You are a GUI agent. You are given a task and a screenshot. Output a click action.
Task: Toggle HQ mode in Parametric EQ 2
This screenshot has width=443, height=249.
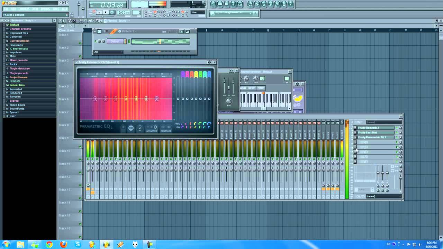pyautogui.click(x=131, y=128)
